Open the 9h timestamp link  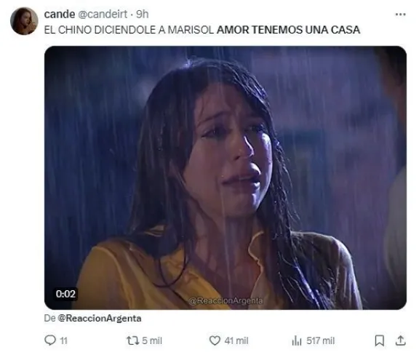click(x=143, y=14)
